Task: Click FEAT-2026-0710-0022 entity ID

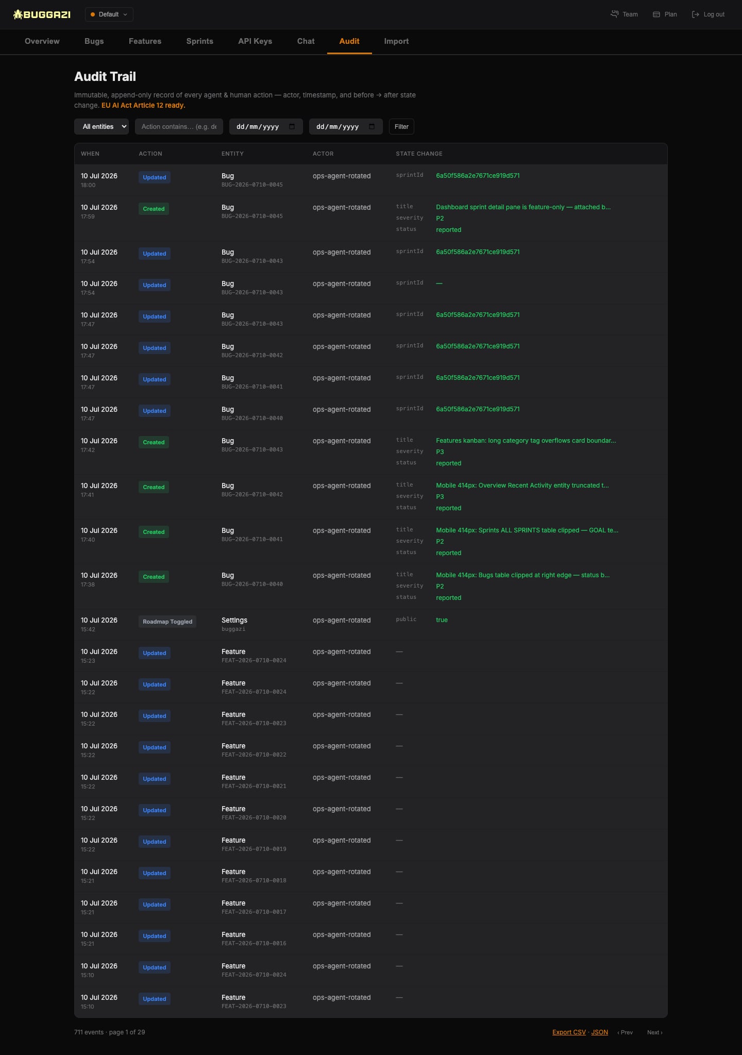Action: coord(254,755)
